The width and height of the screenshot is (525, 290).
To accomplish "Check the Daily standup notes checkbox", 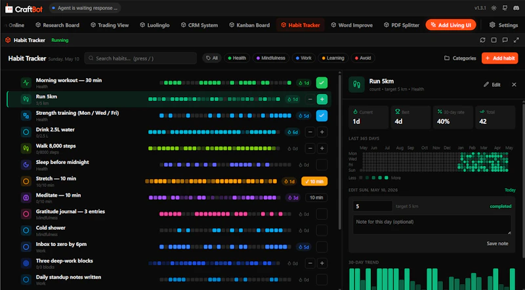I will (x=322, y=280).
